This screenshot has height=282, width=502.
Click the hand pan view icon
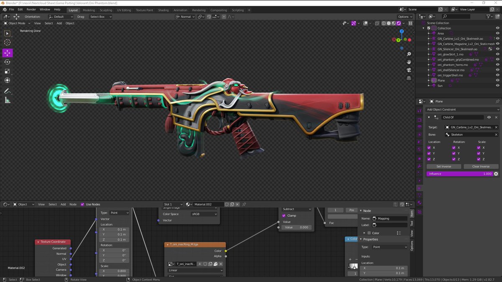coord(409,62)
